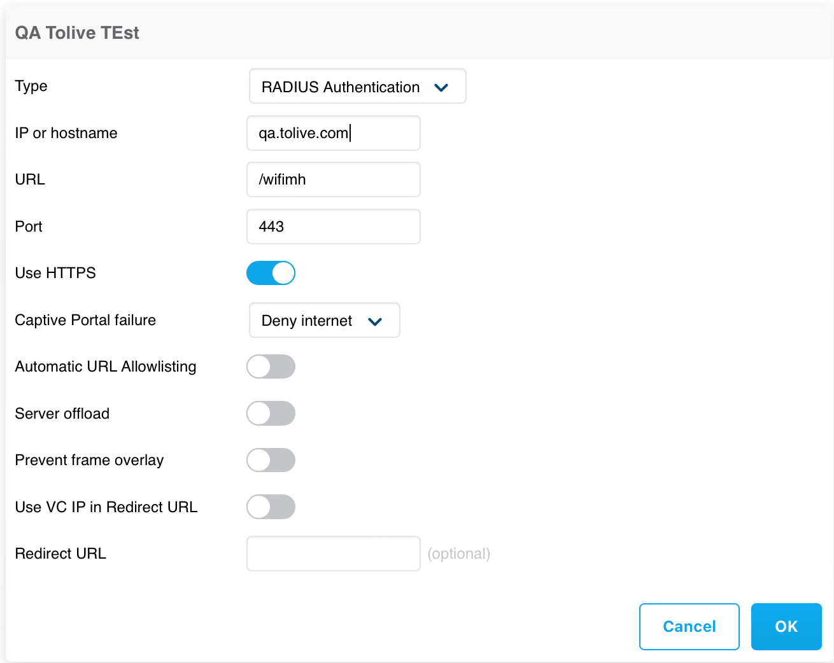The height and width of the screenshot is (663, 834).
Task: Confirm settings with the OK button
Action: (786, 627)
